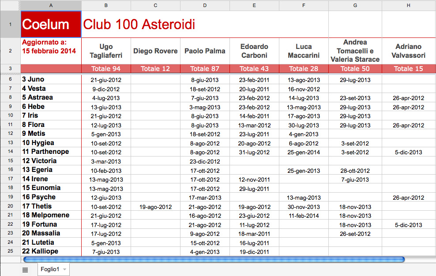Select Andrea Tomacelli e Valeria Starace cell
This screenshot has height=276, width=436.
[x=355, y=51]
